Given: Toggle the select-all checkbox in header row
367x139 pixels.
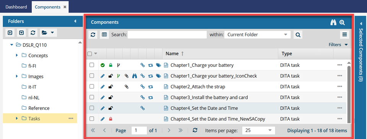Looking at the screenshot, I should (89, 54).
